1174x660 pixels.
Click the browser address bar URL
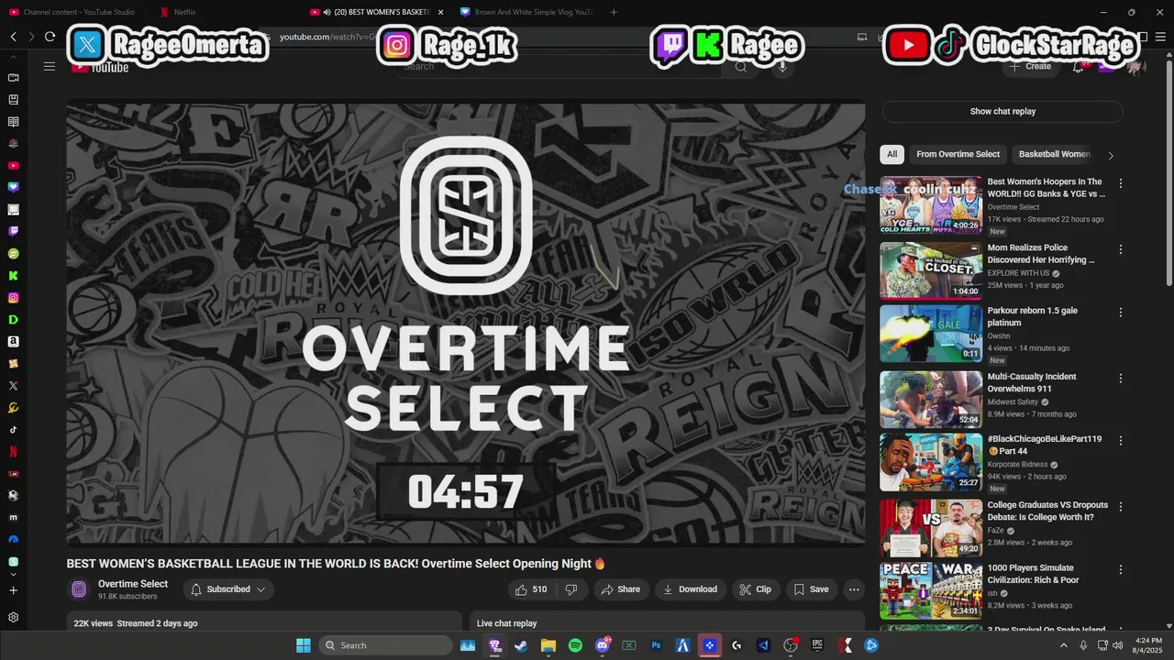tap(328, 37)
